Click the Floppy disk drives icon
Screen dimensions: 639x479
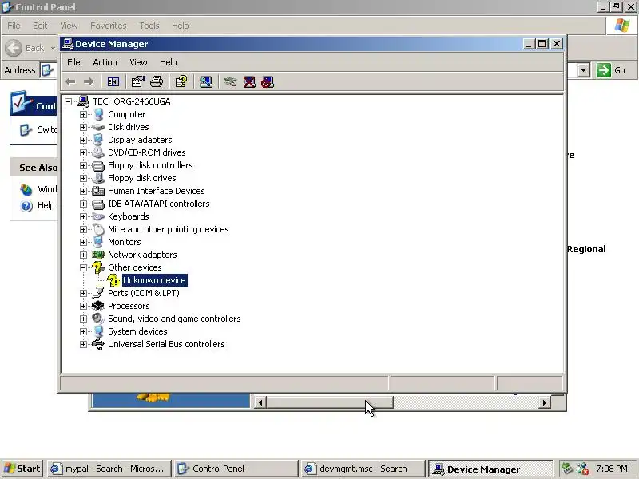[97, 178]
